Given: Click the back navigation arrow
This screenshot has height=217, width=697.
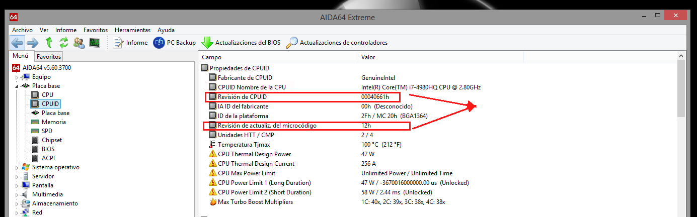Looking at the screenshot, I should [17, 43].
